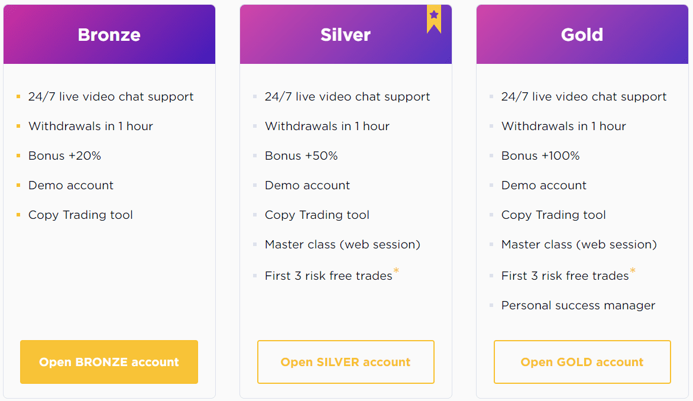Click the orange asterisk in the Gold plan

(x=633, y=270)
